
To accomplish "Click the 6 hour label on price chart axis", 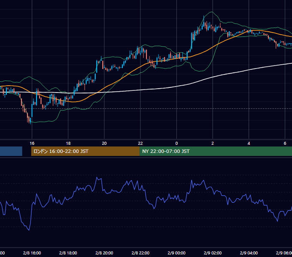I will click(285, 143).
